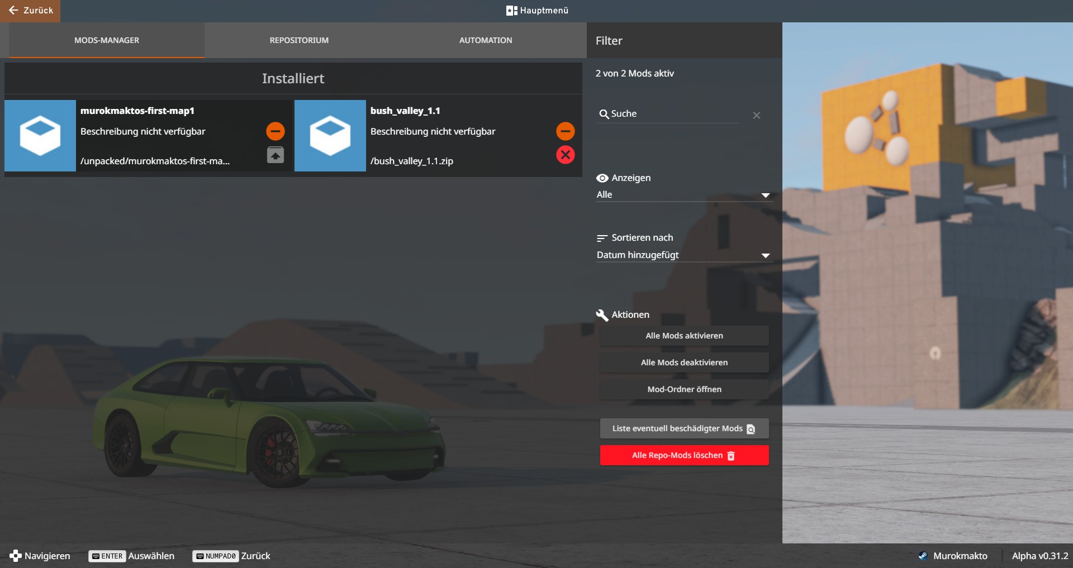Image resolution: width=1073 pixels, height=568 pixels.
Task: Deactivate the bush_valley_1.1 mod
Action: tap(565, 131)
